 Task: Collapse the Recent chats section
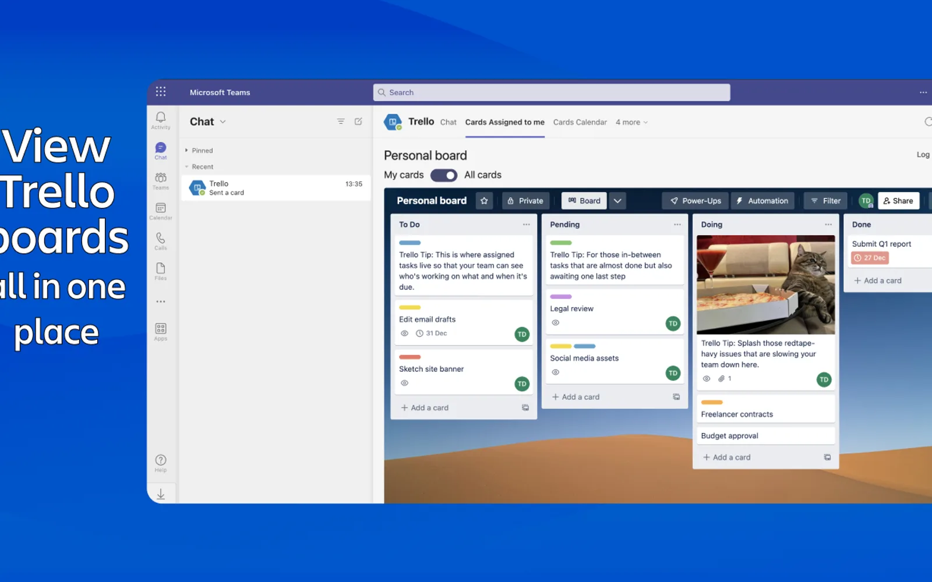pyautogui.click(x=199, y=166)
